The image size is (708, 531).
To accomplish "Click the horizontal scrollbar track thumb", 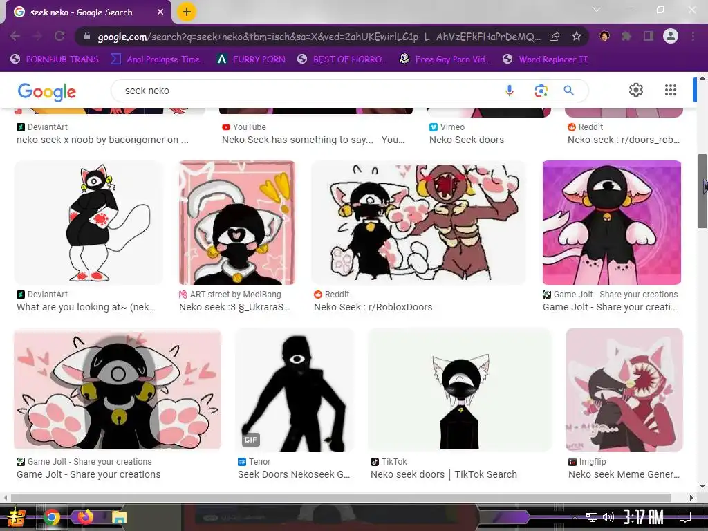I will (341, 498).
